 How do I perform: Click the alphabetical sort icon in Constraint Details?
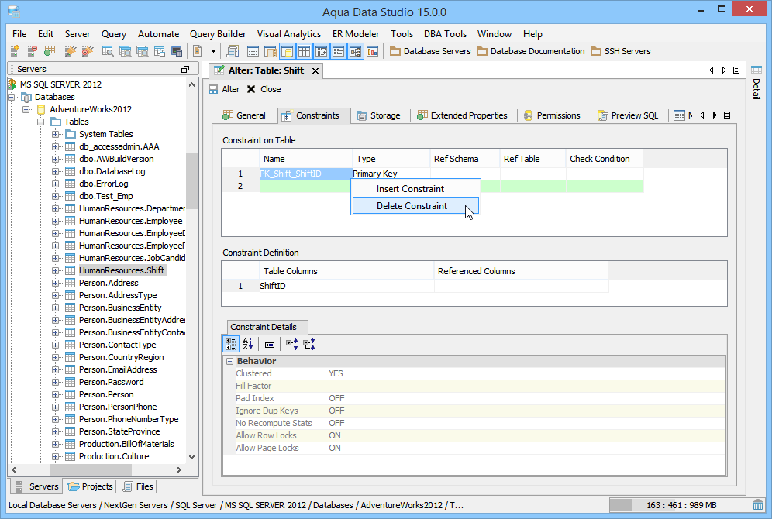pos(247,344)
